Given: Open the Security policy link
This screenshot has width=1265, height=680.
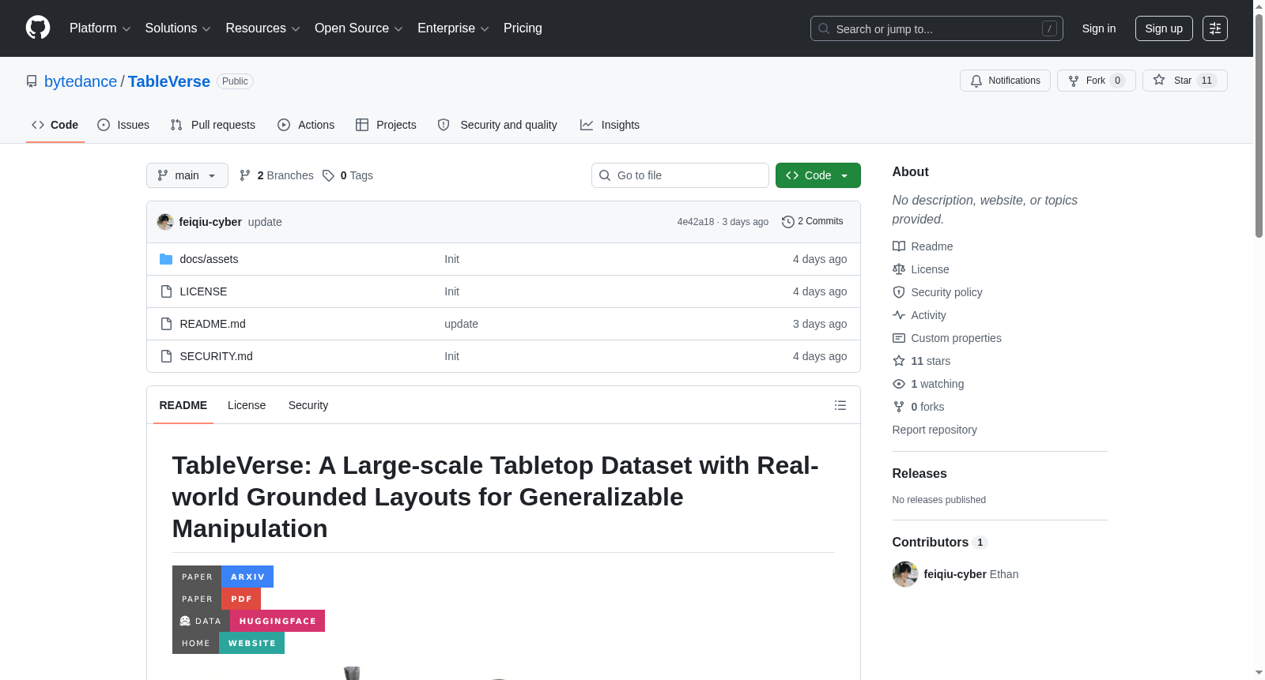Looking at the screenshot, I should 938,292.
